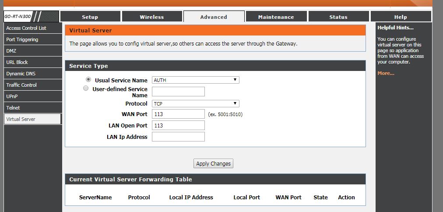Expand the Protocol TCP dropdown
Image resolution: width=443 pixels, height=212 pixels.
click(x=195, y=104)
